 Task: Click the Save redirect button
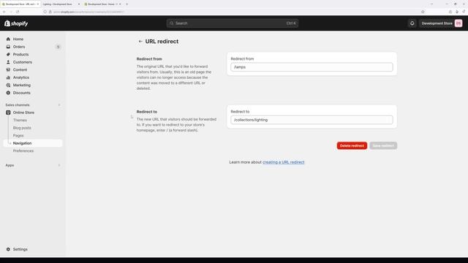(383, 146)
